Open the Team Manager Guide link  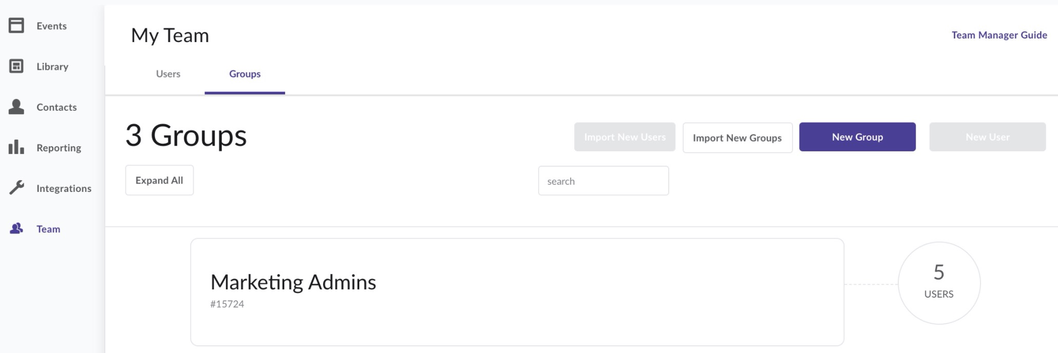coord(999,35)
